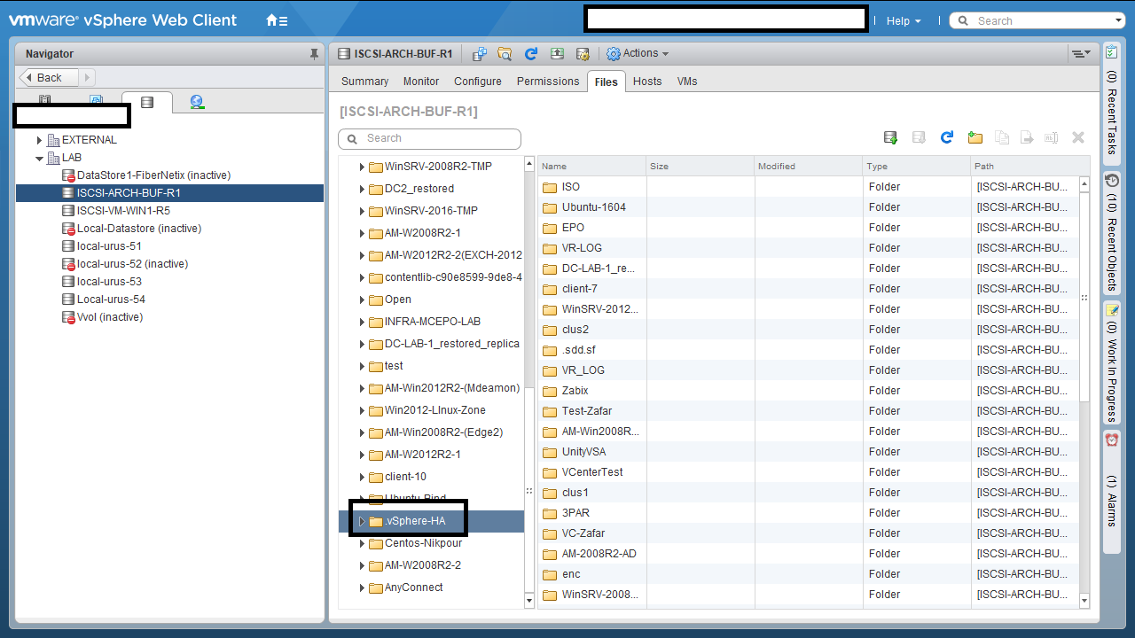Expand the EXTERNAL datacenter node

tap(40, 140)
